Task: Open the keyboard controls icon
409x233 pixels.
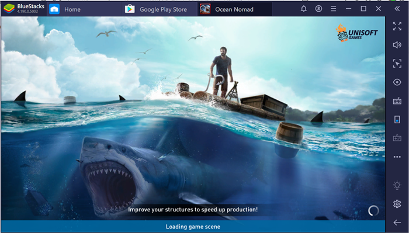Action: [x=397, y=101]
